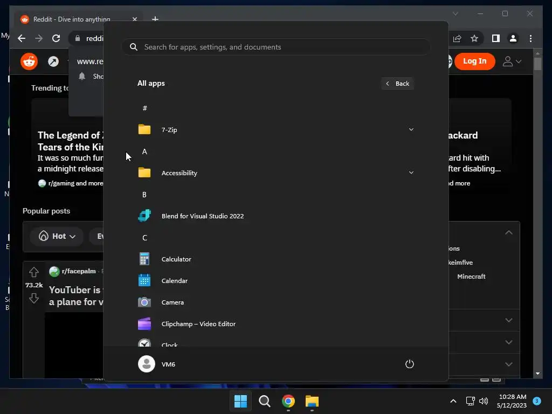Viewport: 552px width, 414px height.
Task: Open the 7-Zip folder in All apps
Action: pyautogui.click(x=275, y=129)
